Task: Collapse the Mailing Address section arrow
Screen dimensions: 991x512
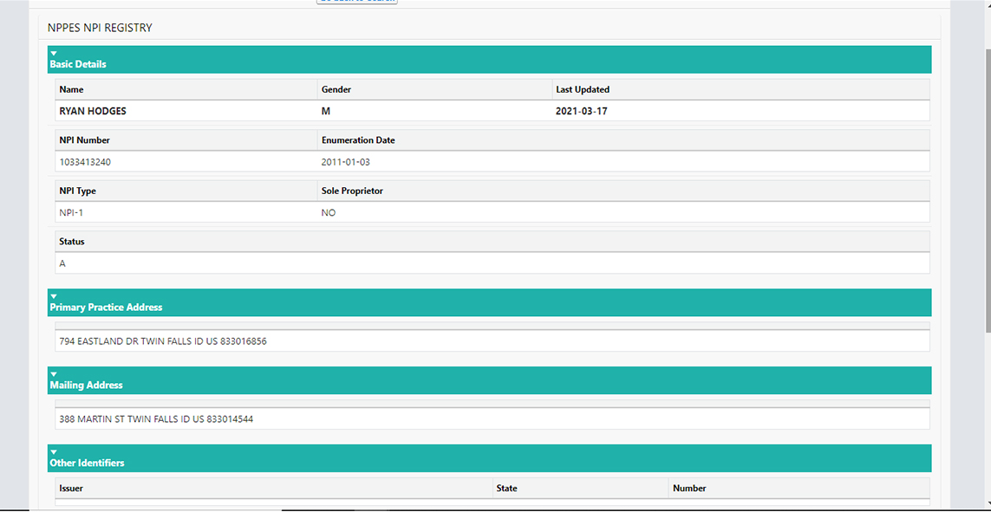Action: (x=54, y=374)
